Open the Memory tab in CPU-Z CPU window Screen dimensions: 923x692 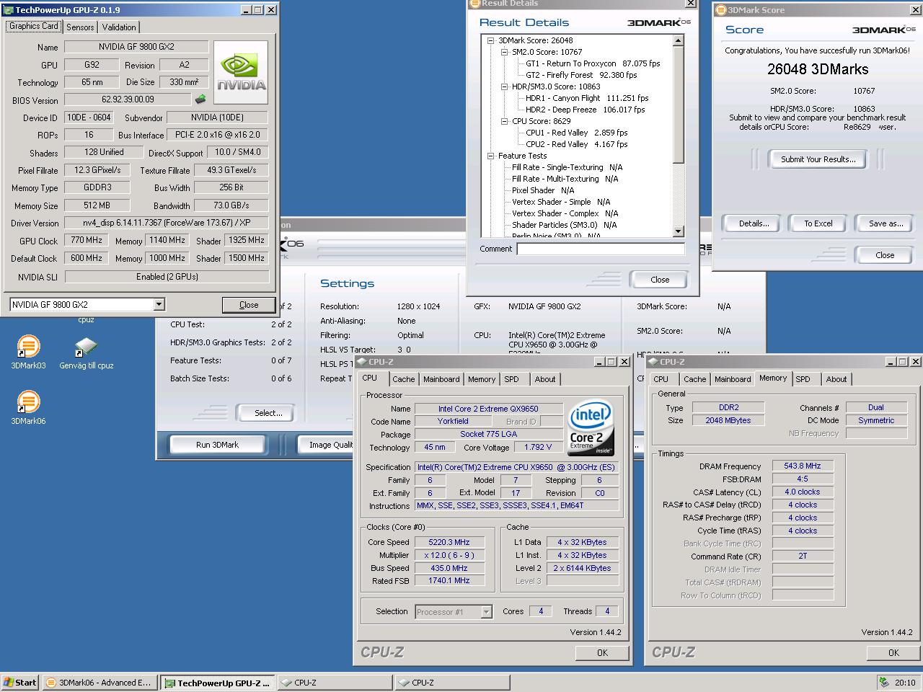[482, 379]
